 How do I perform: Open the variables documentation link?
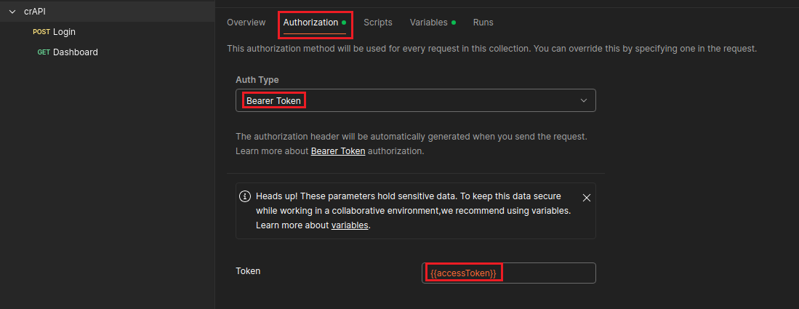pyautogui.click(x=350, y=225)
